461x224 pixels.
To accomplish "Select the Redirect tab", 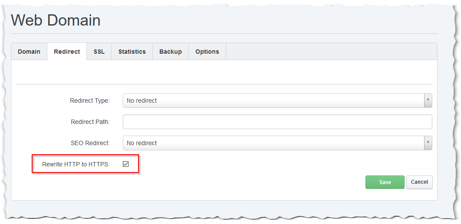I will tap(67, 52).
